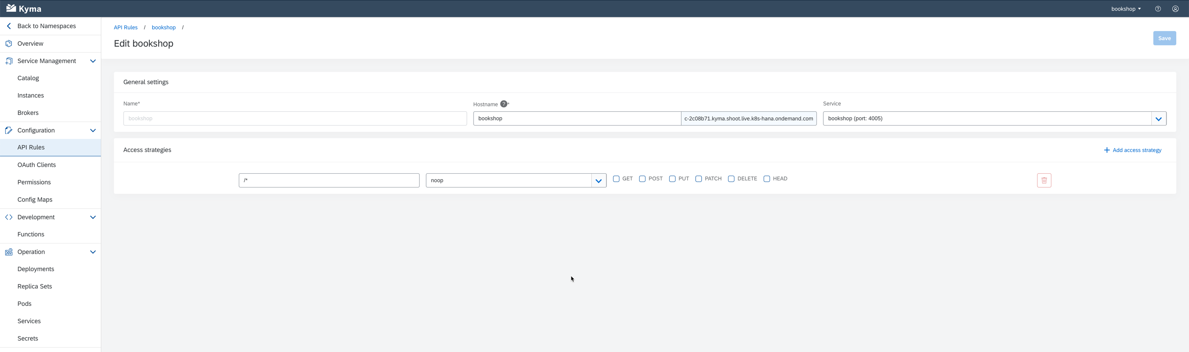1189x352 pixels.
Task: Click the Hostname help tooltip icon
Action: (504, 104)
